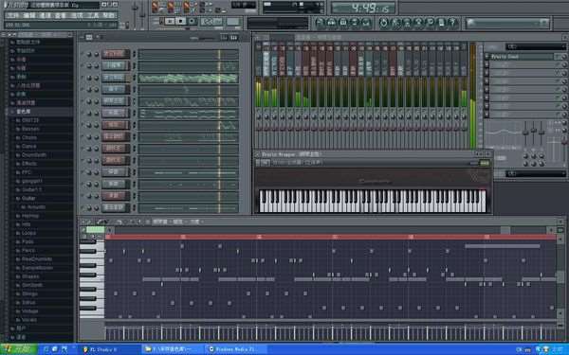Open the Piano Roll view shortcut icon
This screenshot has height=355, width=569.
(343, 23)
